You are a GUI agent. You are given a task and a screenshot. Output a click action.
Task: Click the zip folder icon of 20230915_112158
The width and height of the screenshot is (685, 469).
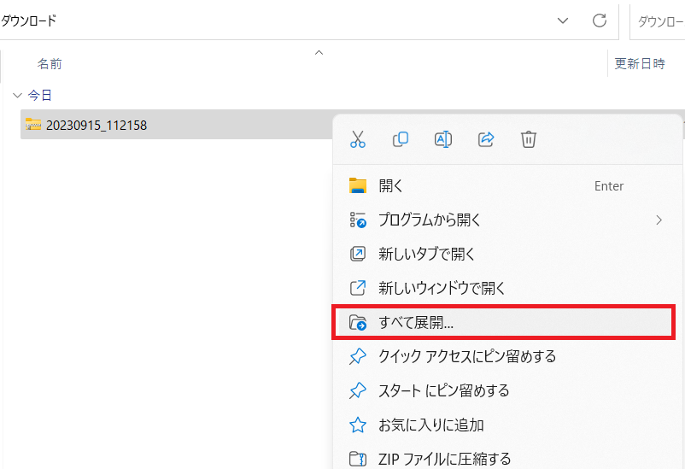click(33, 125)
